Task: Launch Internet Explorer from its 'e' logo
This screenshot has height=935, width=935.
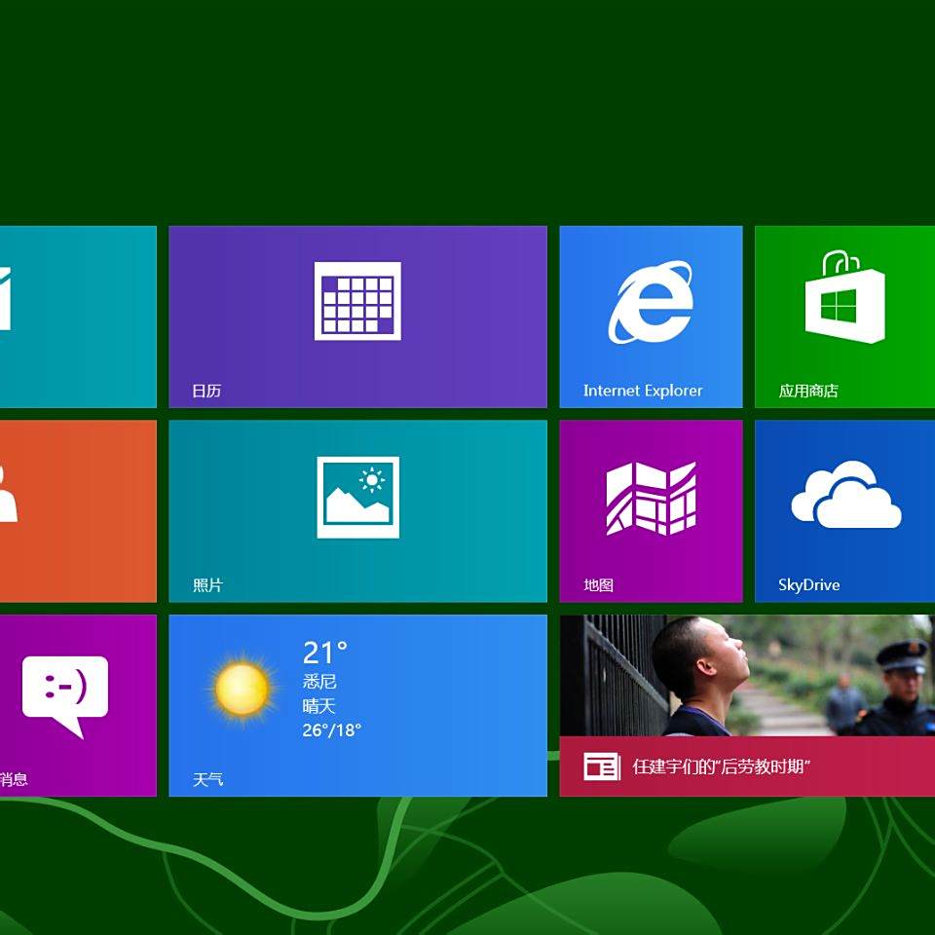Action: pos(651,302)
